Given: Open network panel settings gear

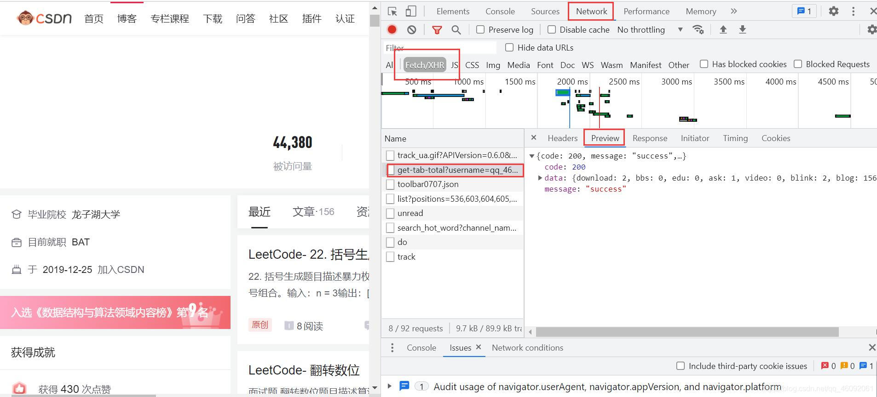Looking at the screenshot, I should pyautogui.click(x=872, y=30).
